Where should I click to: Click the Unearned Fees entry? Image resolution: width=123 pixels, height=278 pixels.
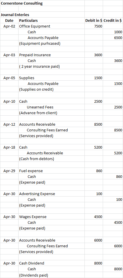(x=40, y=107)
